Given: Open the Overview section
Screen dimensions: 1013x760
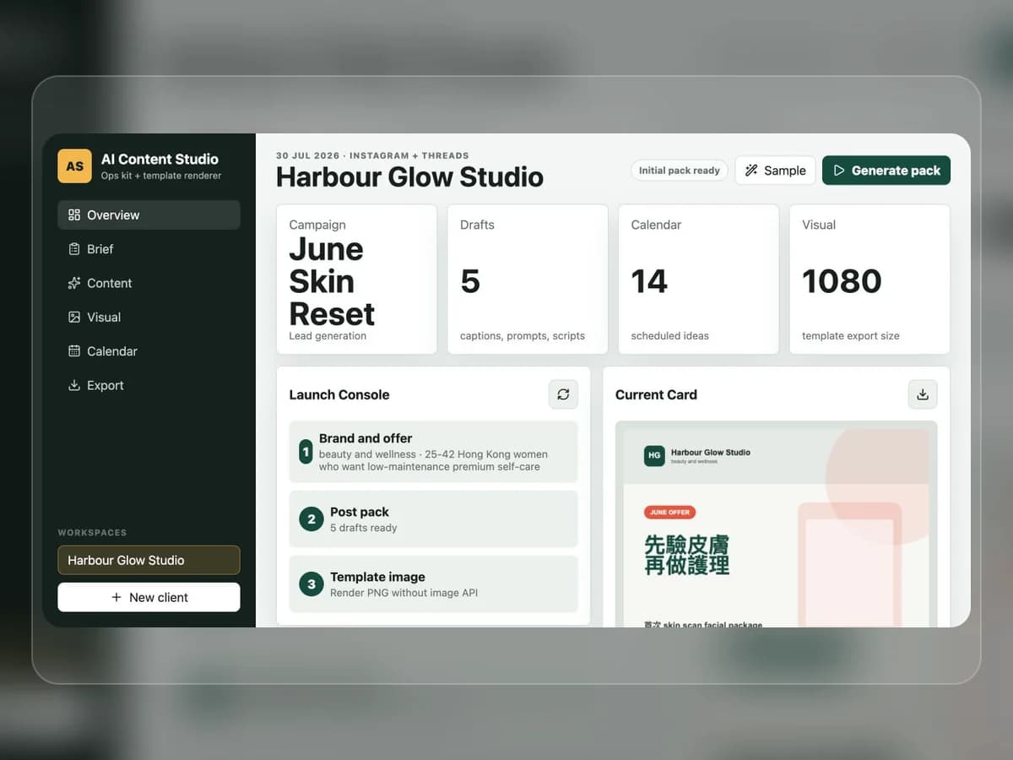Looking at the screenshot, I should click(x=149, y=214).
